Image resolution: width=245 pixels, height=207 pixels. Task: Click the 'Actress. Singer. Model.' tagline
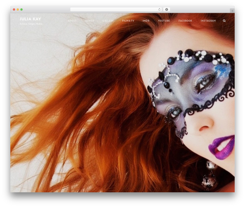(31, 24)
